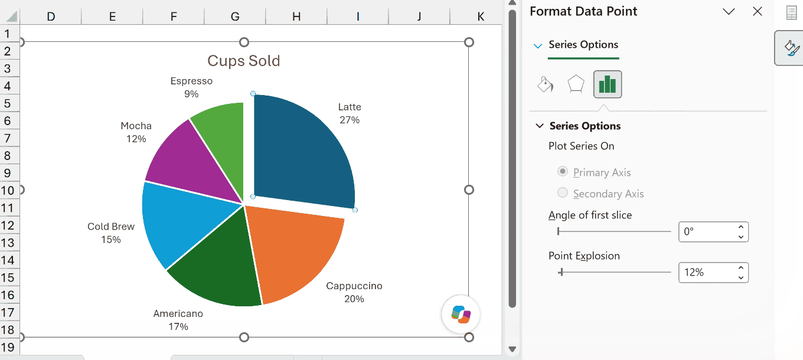Click the Cups Sold chart title
The width and height of the screenshot is (803, 360).
(243, 61)
